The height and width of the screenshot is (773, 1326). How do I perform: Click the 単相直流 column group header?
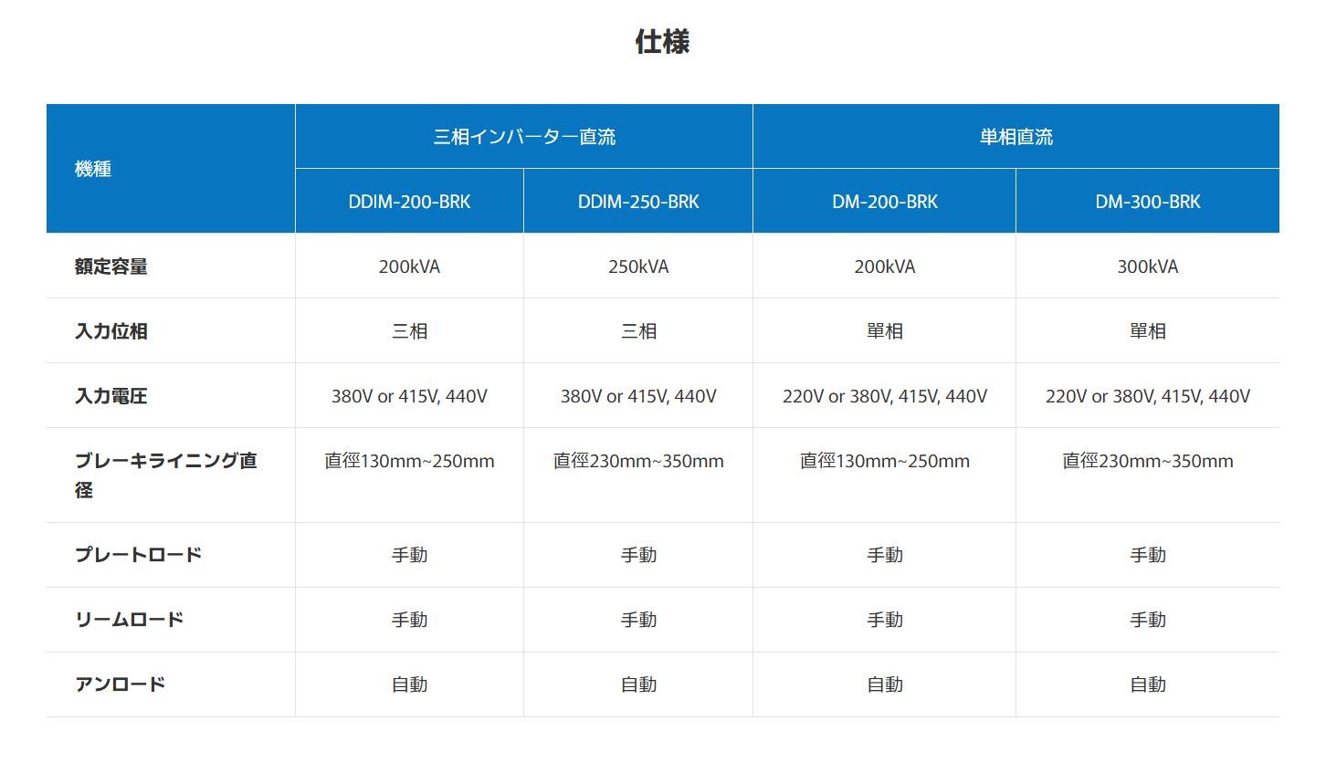(x=1016, y=137)
